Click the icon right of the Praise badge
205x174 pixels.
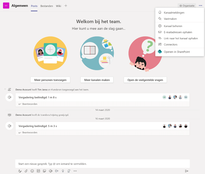click(x=69, y=171)
